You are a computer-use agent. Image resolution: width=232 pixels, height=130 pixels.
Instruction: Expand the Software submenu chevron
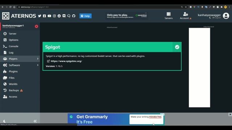[38, 65]
